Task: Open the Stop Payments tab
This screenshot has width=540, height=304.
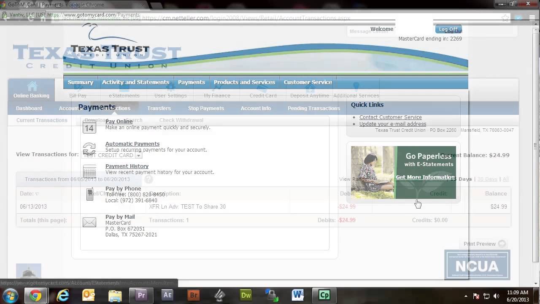Action: [206, 109]
